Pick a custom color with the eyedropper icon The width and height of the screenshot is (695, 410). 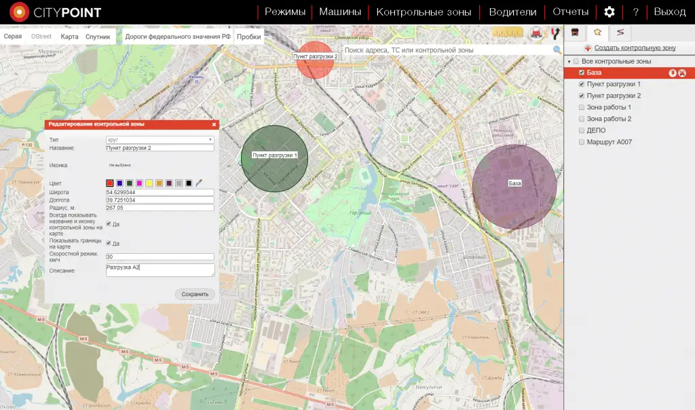click(x=199, y=183)
